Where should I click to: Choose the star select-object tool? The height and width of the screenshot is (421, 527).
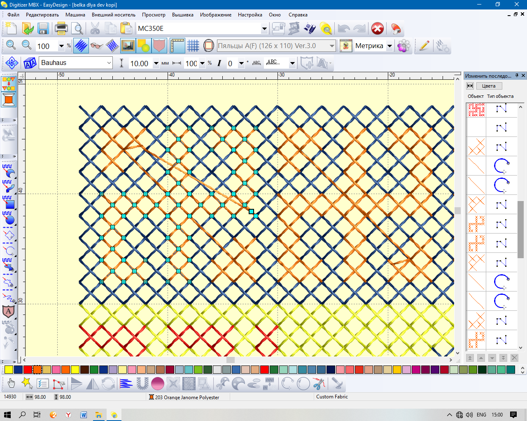(x=27, y=384)
